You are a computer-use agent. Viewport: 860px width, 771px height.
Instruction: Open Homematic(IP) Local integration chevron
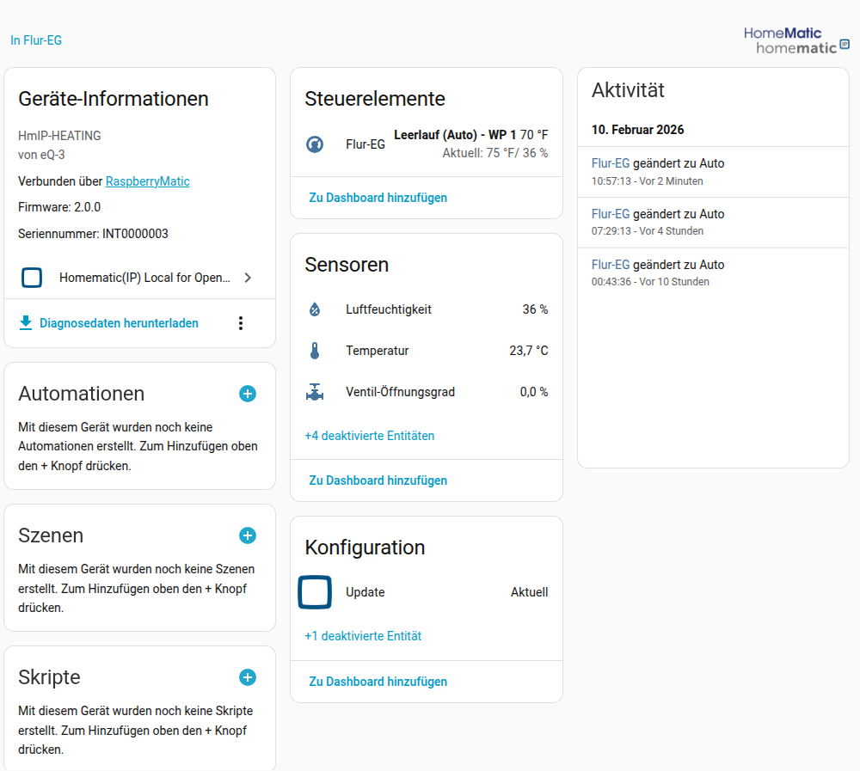click(x=248, y=278)
